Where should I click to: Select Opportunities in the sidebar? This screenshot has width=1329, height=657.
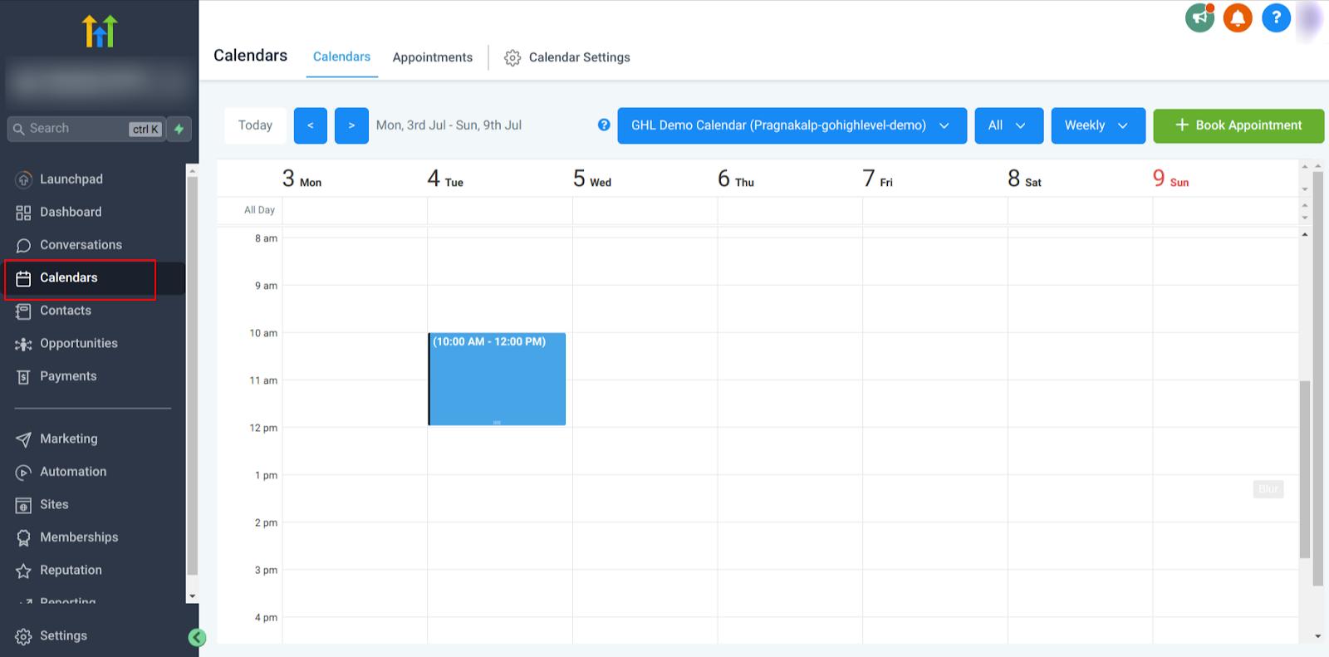(79, 344)
